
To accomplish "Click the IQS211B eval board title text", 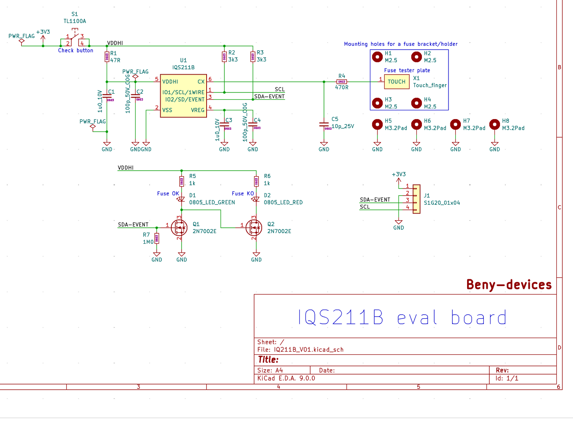I will [402, 317].
